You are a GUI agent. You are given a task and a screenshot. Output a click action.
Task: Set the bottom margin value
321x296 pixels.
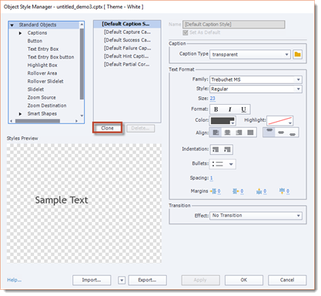[x=288, y=191]
